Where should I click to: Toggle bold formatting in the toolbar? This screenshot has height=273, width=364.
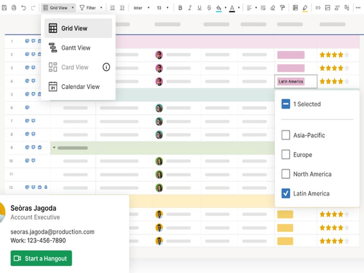click(x=179, y=7)
